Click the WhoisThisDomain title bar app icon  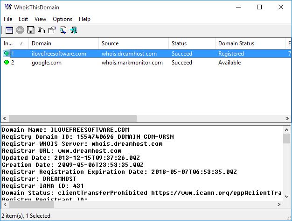pos(8,7)
